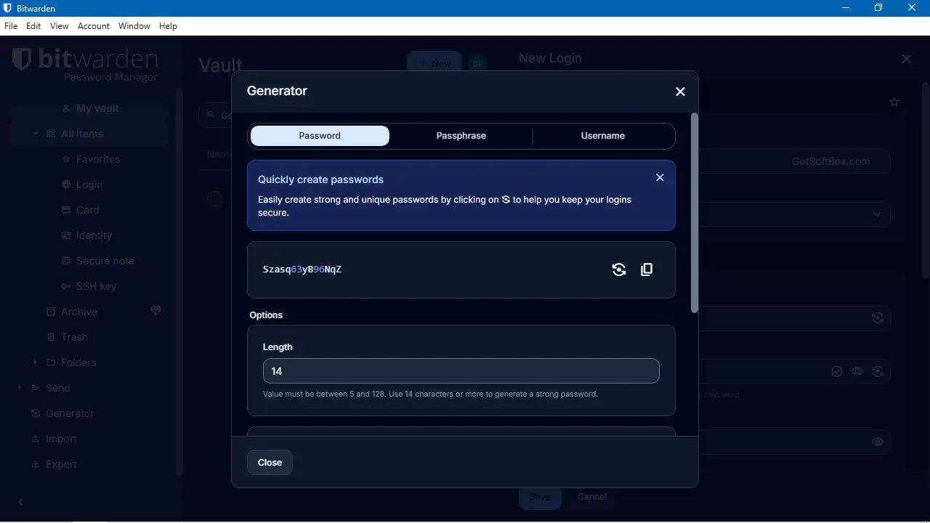Viewport: 930px width, 523px height.
Task: Close the Generator dialog with the X
Action: tap(680, 92)
